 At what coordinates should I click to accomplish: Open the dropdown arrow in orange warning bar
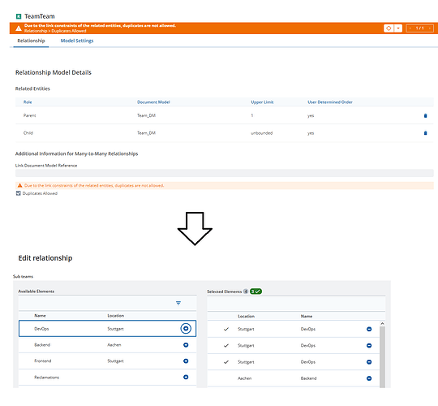[x=398, y=28]
